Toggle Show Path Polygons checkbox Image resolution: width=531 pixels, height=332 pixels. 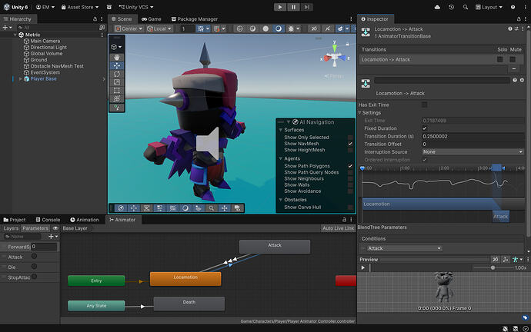(350, 166)
